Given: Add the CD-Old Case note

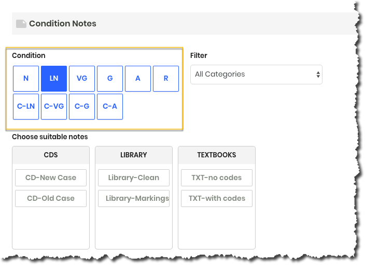Looking at the screenshot, I should point(51,198).
